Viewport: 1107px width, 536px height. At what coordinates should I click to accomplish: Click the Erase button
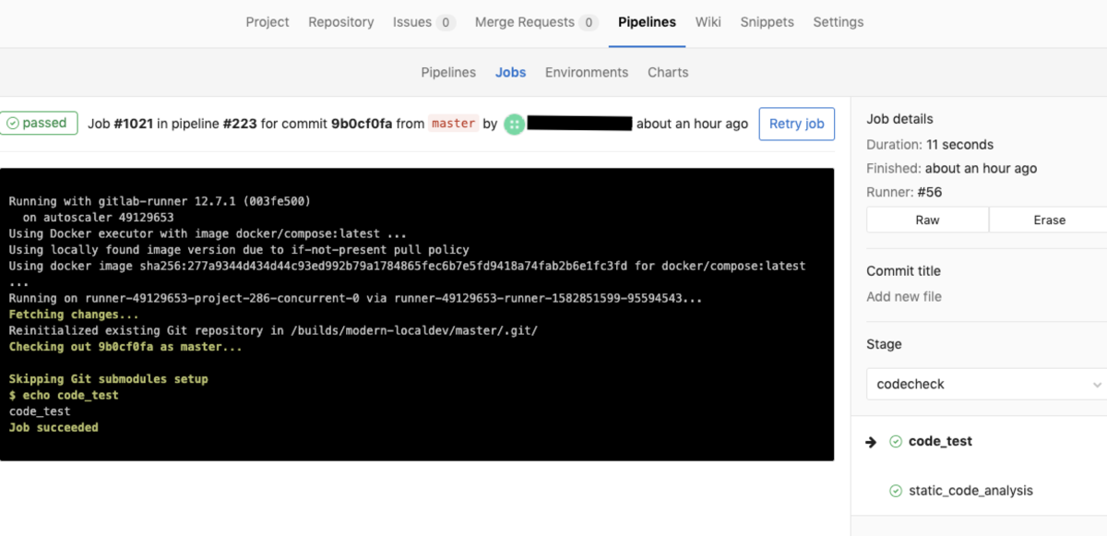1049,220
